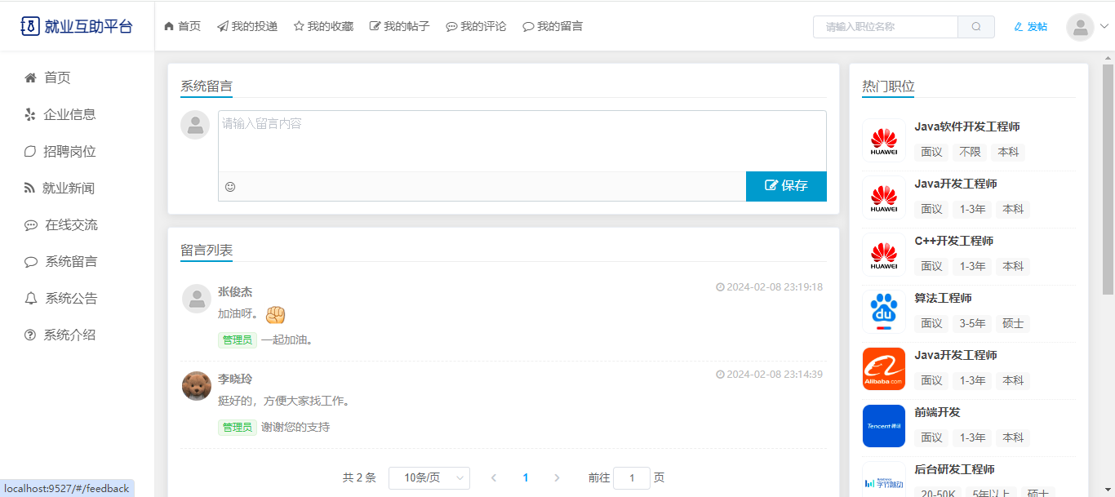Screen dimensions: 1115x497
Task: Click the 前往 page number input
Action: pos(632,478)
